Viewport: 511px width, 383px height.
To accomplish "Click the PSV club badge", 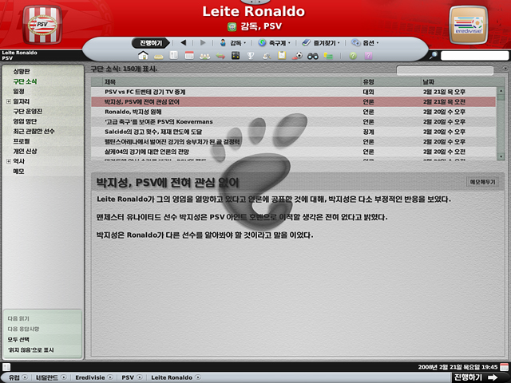I will [38, 26].
